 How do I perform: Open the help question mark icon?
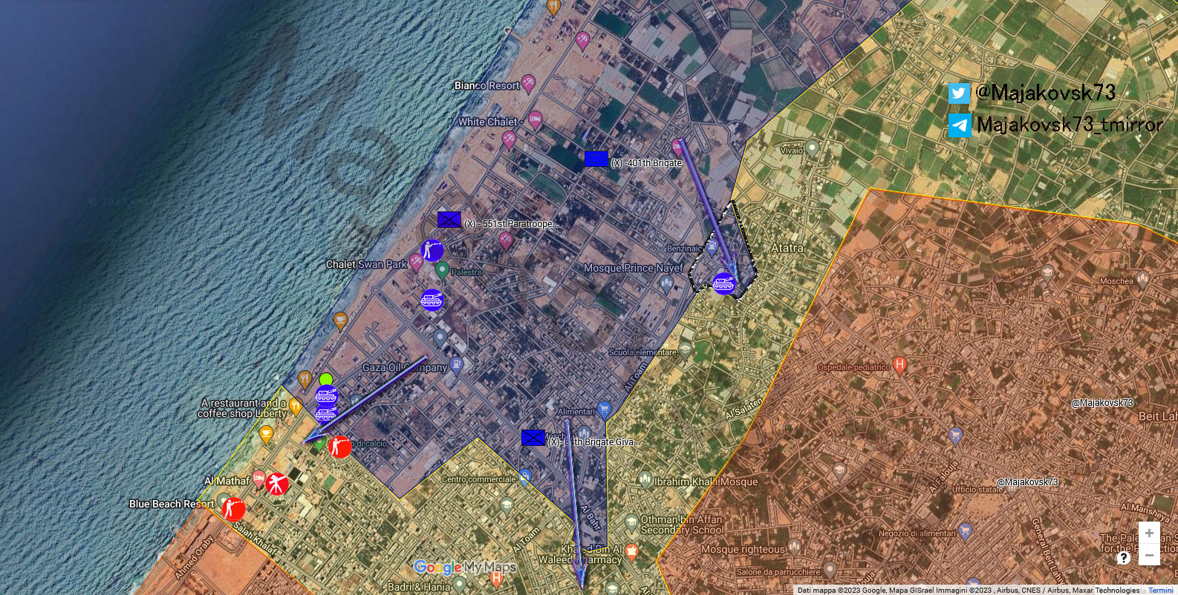1124,557
